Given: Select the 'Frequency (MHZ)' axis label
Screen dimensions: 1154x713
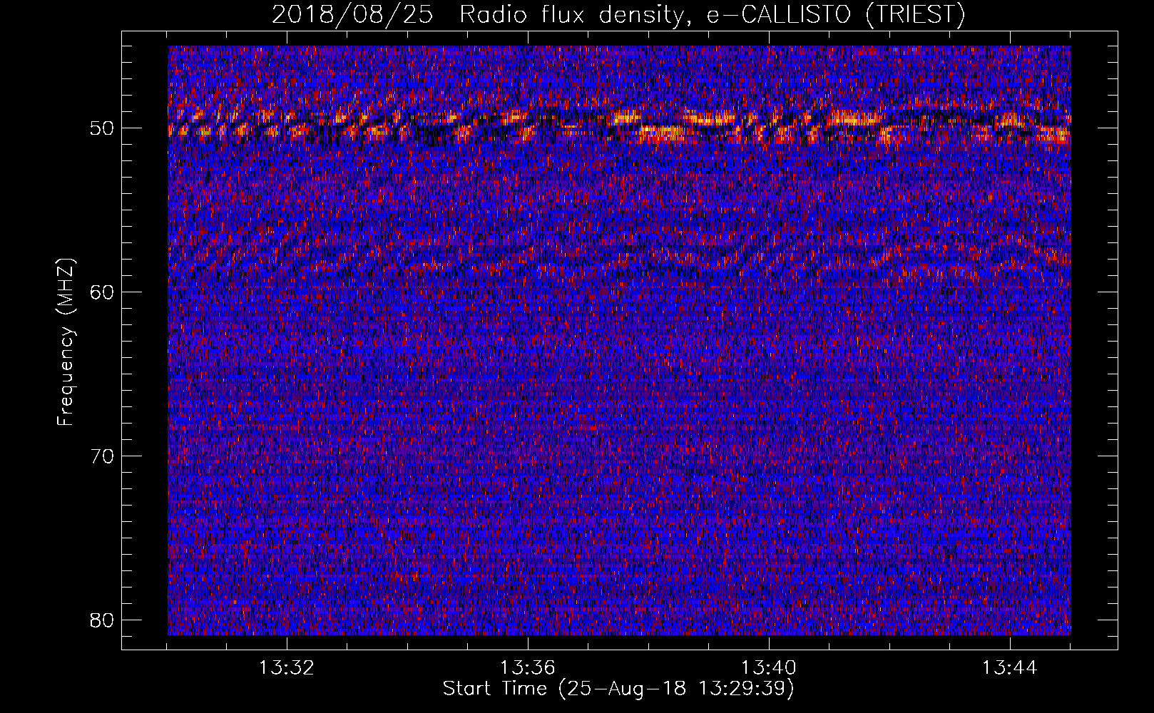Looking at the screenshot, I should click(66, 342).
